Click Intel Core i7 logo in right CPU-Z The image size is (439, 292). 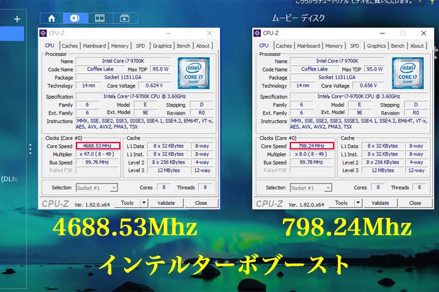tap(408, 73)
